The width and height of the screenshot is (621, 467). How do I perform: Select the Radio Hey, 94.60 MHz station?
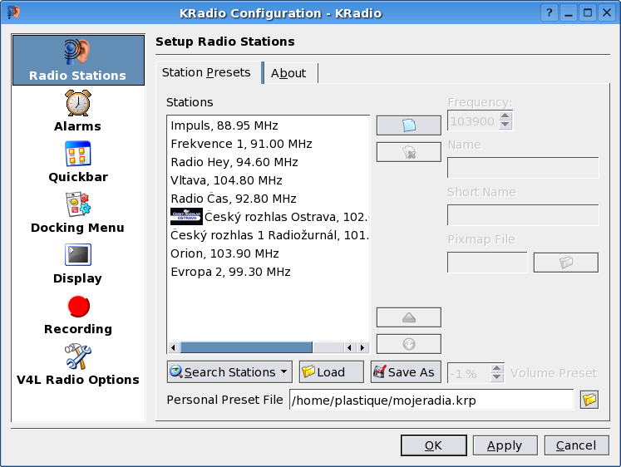point(269,162)
